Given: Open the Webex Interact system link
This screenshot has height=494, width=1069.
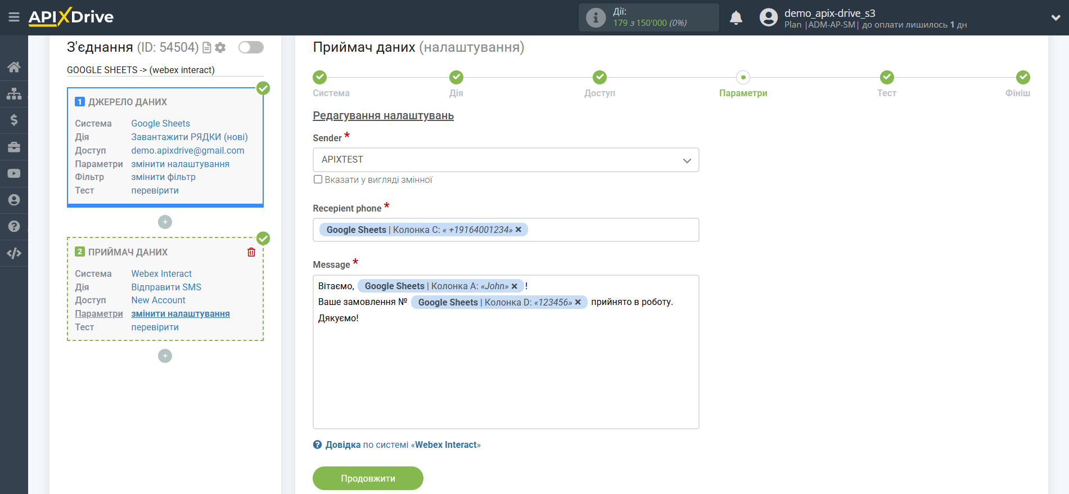Looking at the screenshot, I should pyautogui.click(x=161, y=273).
